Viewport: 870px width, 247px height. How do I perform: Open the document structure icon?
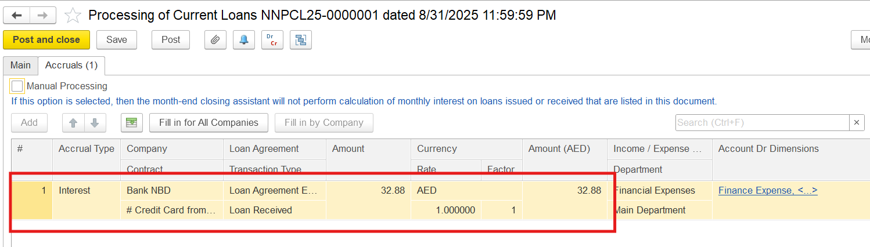click(x=301, y=40)
